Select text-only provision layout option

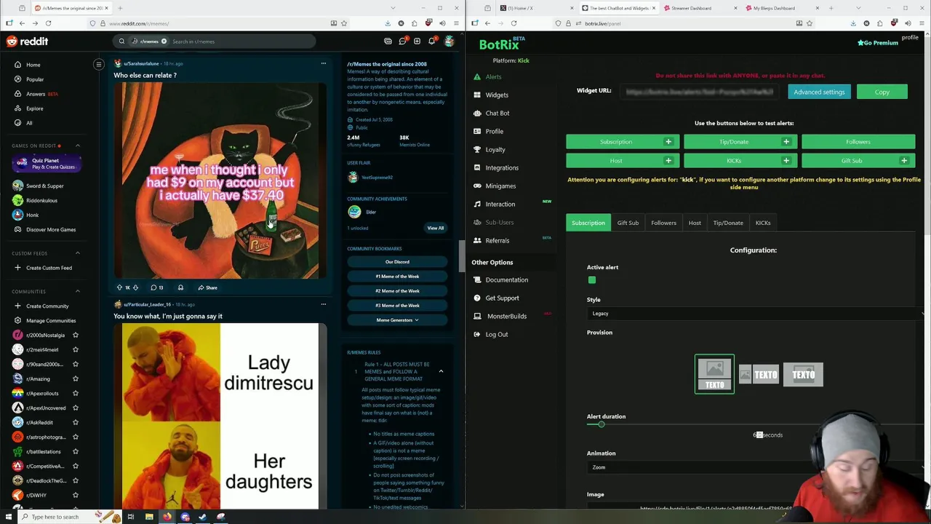(803, 374)
